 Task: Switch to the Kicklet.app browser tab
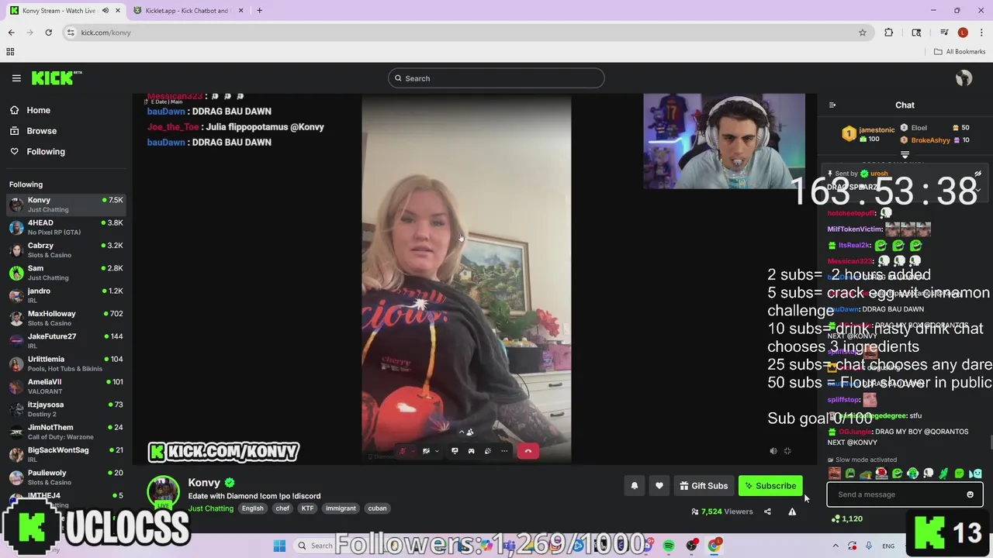[188, 11]
